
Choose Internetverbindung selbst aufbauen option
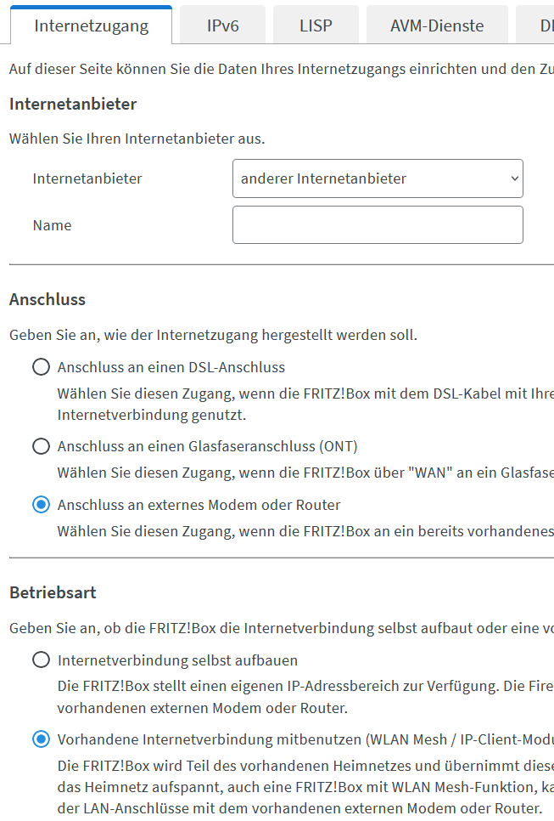(x=42, y=660)
